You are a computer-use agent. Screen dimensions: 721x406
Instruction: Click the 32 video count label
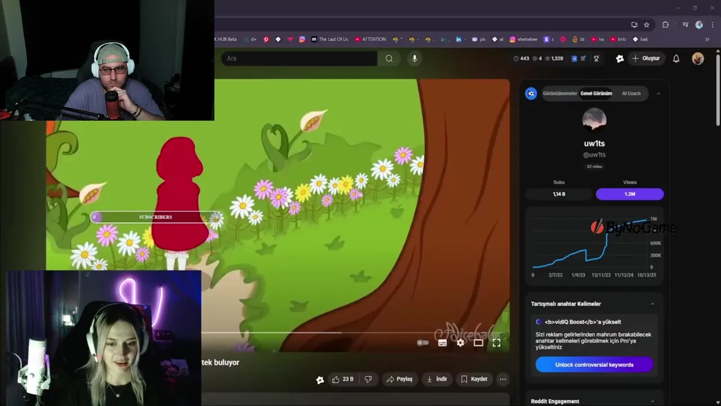(x=594, y=167)
